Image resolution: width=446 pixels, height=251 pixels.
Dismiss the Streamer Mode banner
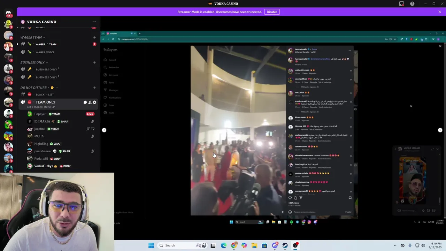pos(440,12)
